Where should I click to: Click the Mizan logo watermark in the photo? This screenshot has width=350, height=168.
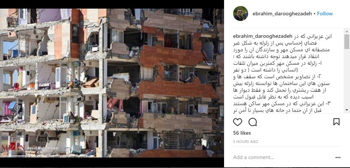13,146
